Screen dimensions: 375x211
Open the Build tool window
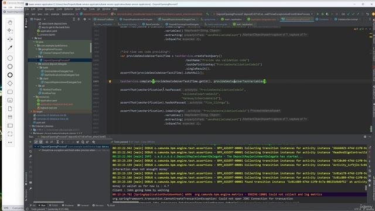point(111,205)
